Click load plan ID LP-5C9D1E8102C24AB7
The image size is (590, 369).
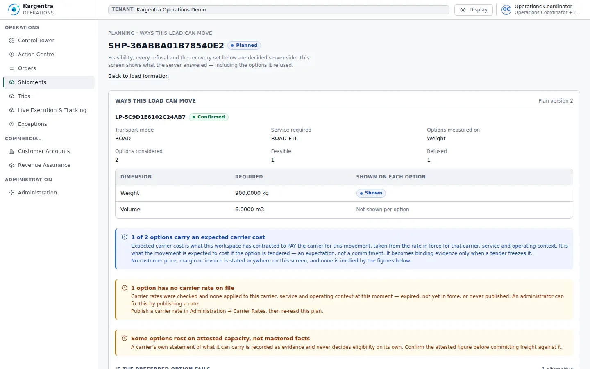150,117
